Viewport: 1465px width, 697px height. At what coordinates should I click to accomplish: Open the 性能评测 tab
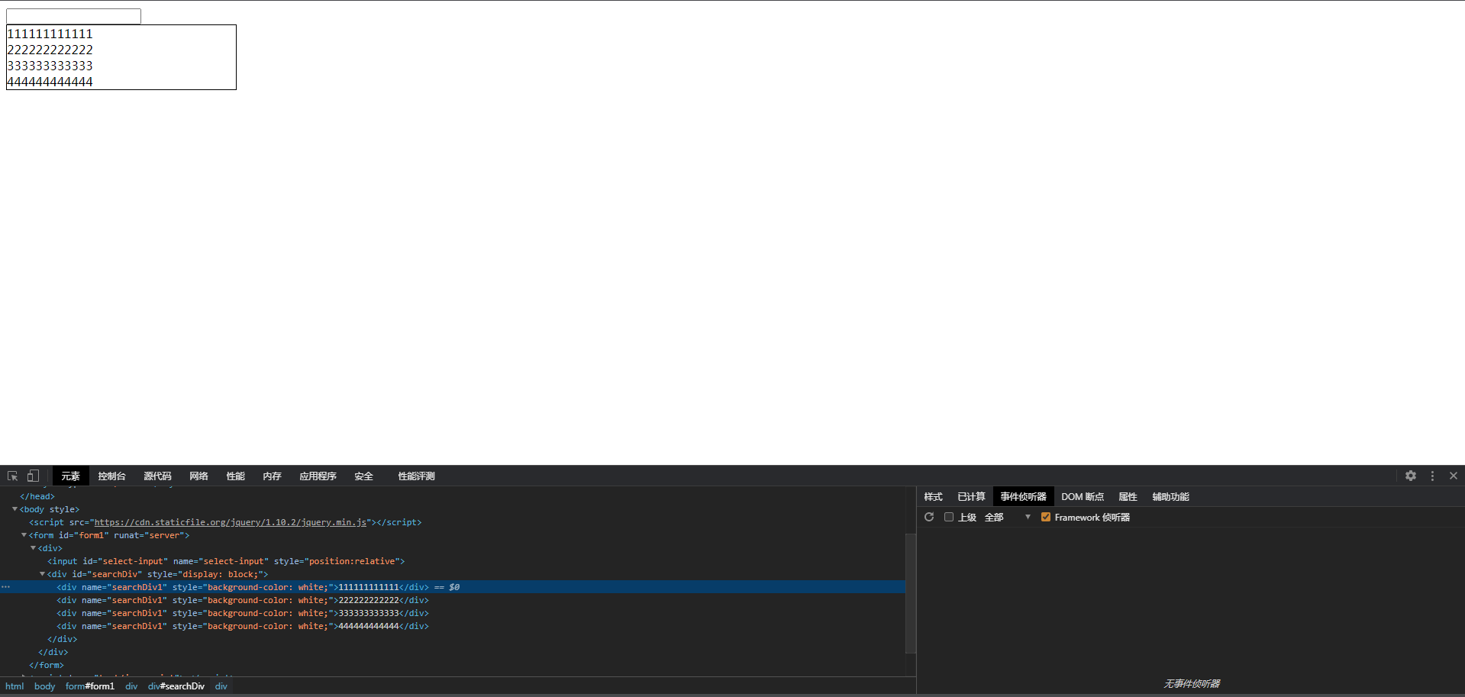point(416,476)
